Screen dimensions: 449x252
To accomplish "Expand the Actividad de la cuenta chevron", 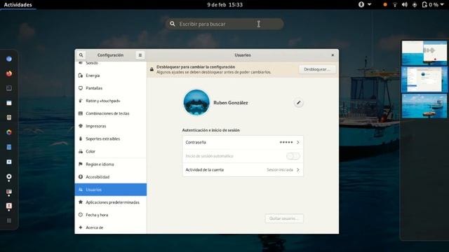I will click(297, 169).
